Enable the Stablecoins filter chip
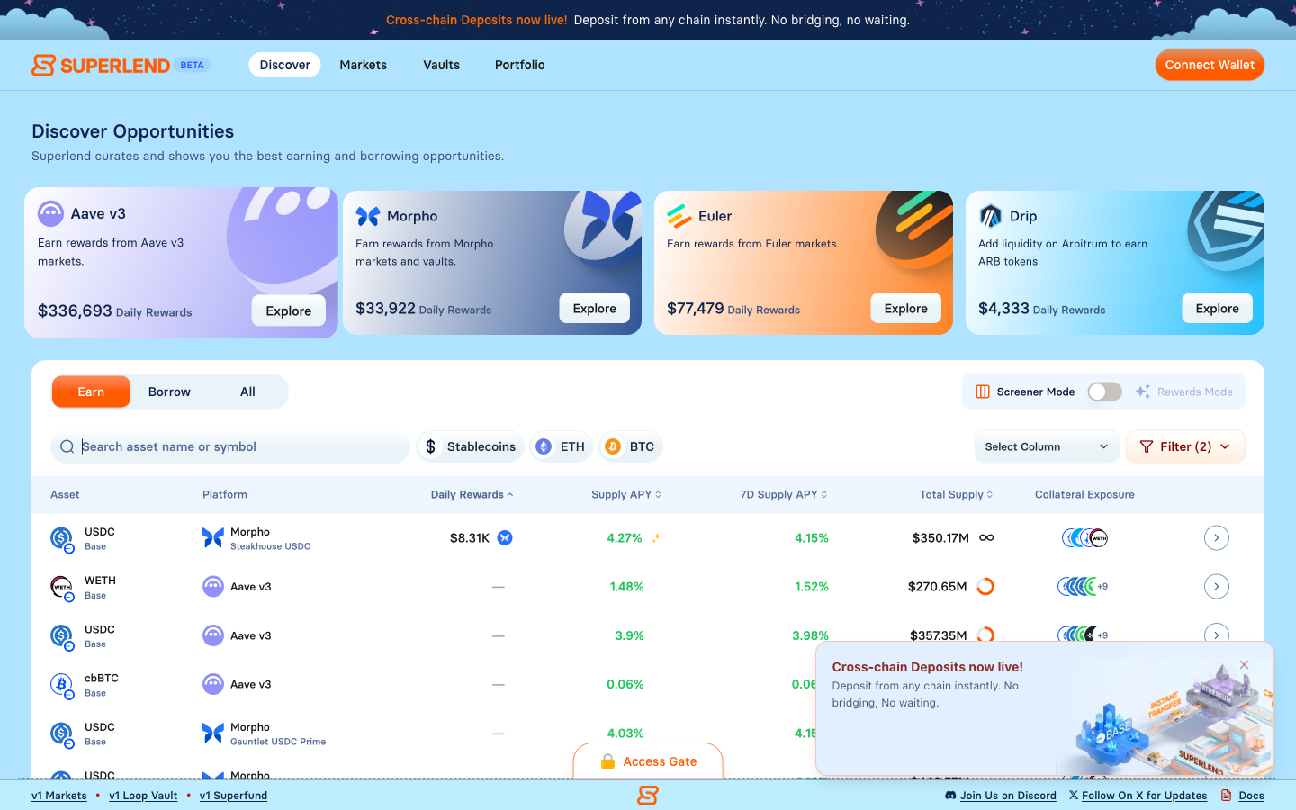Viewport: 1296px width, 810px height. [471, 446]
